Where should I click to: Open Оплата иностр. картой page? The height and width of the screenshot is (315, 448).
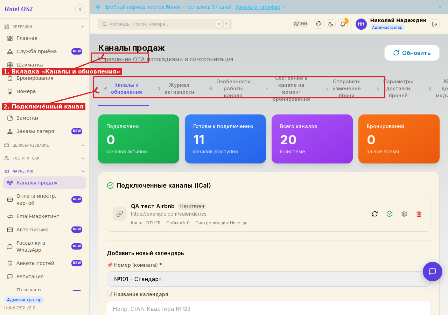tap(44, 199)
